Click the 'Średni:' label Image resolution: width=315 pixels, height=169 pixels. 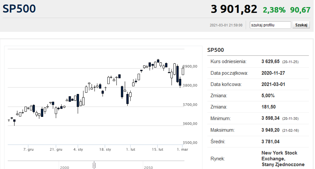(218, 141)
